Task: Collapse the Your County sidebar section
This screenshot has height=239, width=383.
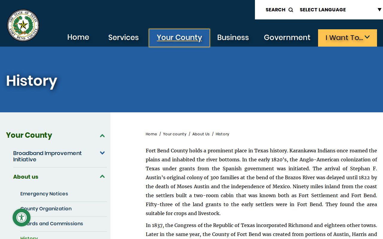Action: click(102, 136)
